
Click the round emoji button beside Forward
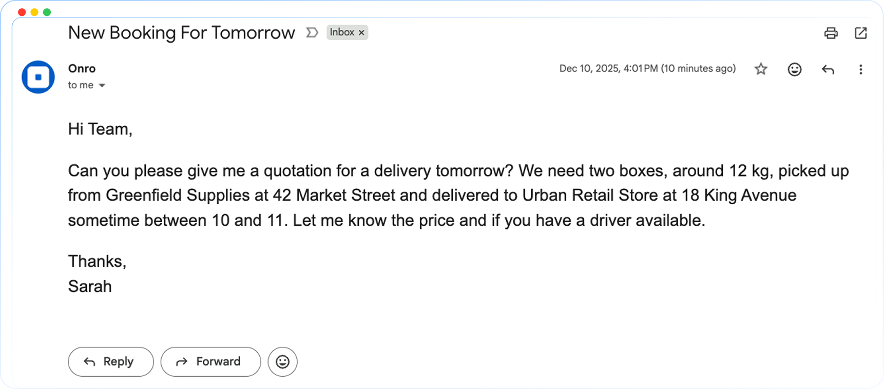(x=282, y=362)
